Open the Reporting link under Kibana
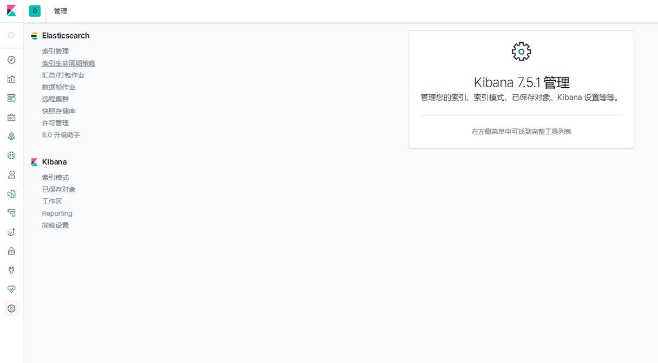 [57, 213]
